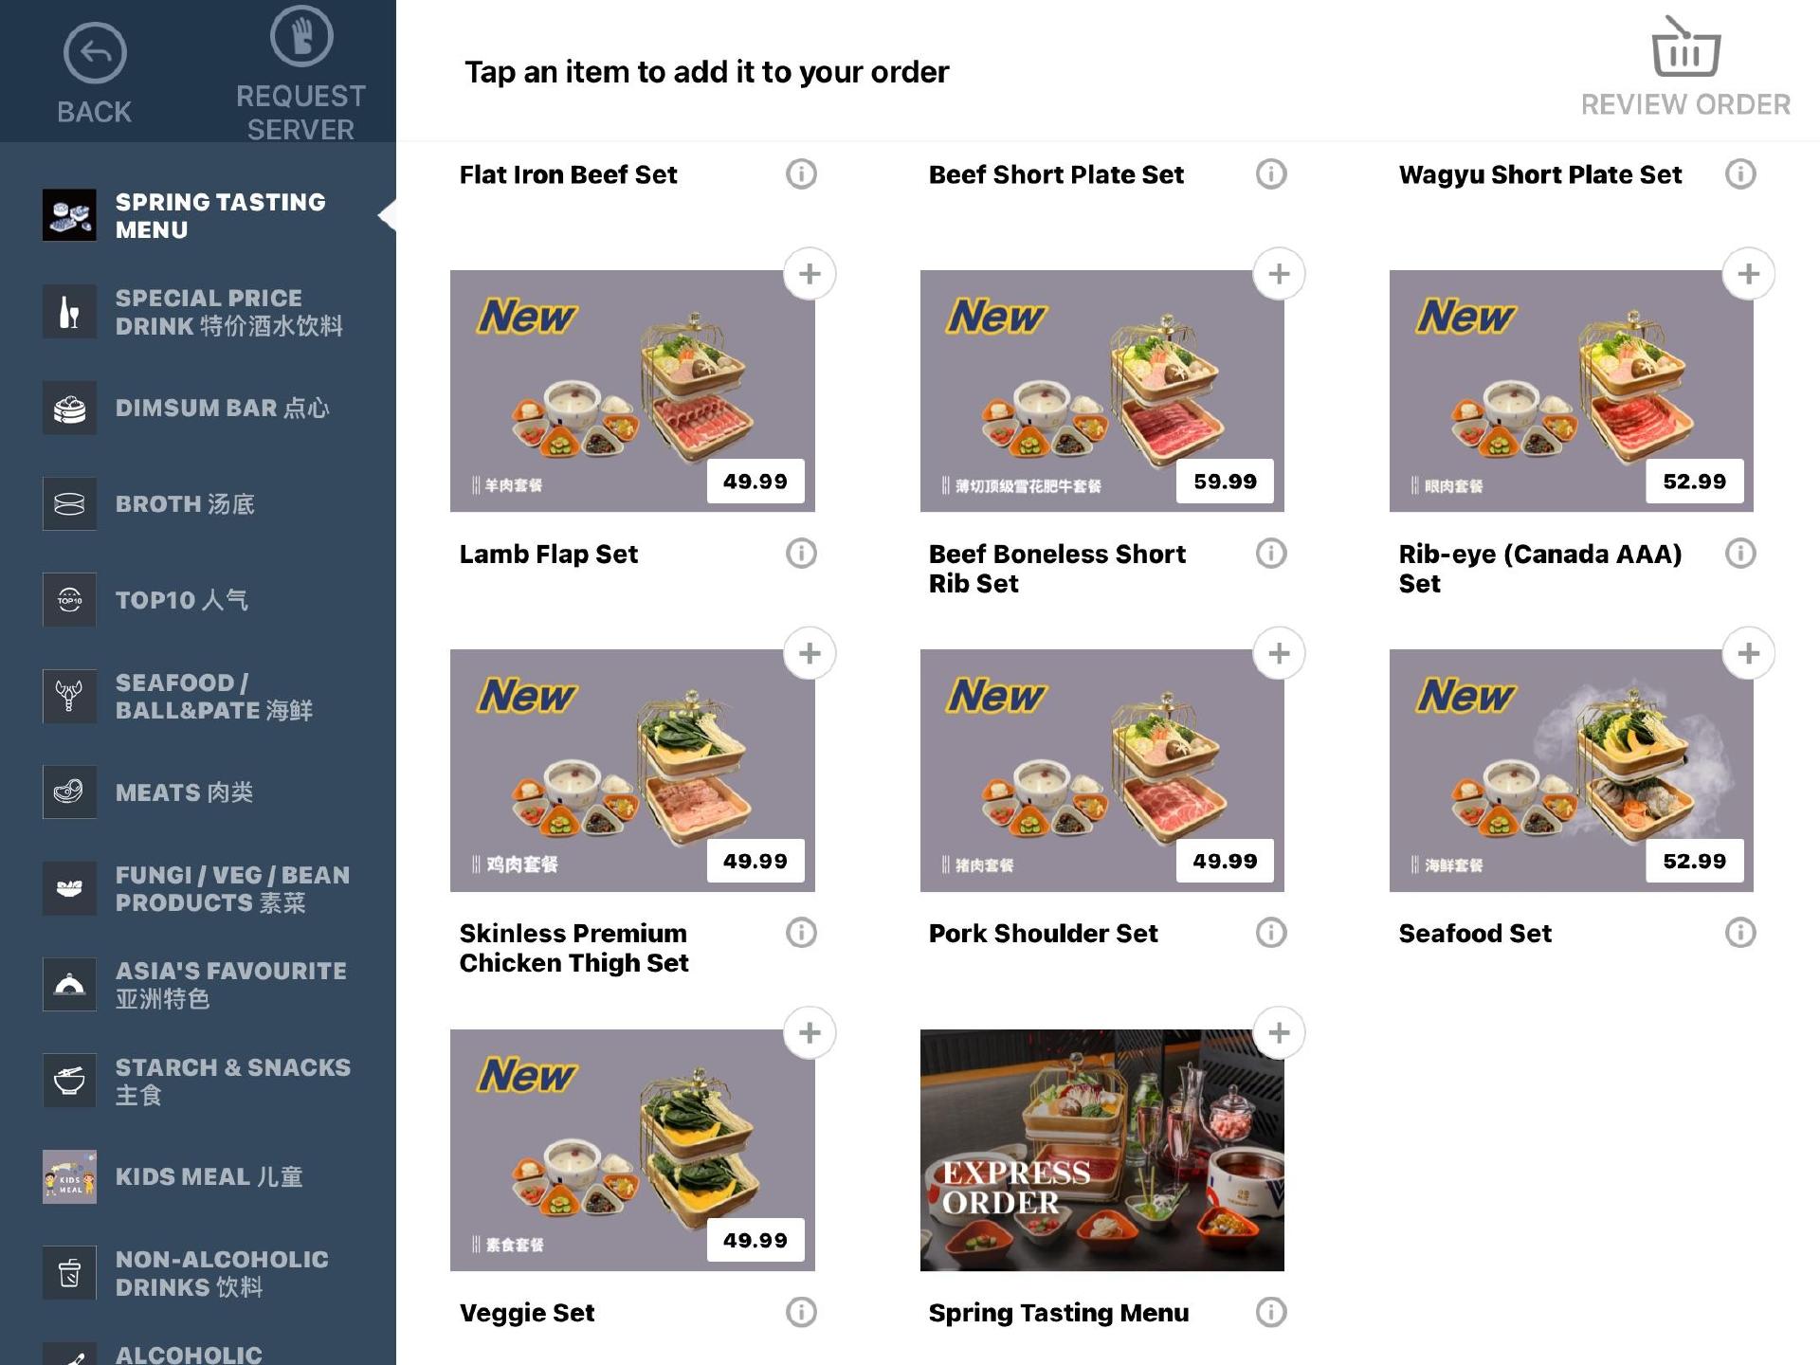
Task: View info for Pork Shoulder Set
Action: tap(1271, 933)
